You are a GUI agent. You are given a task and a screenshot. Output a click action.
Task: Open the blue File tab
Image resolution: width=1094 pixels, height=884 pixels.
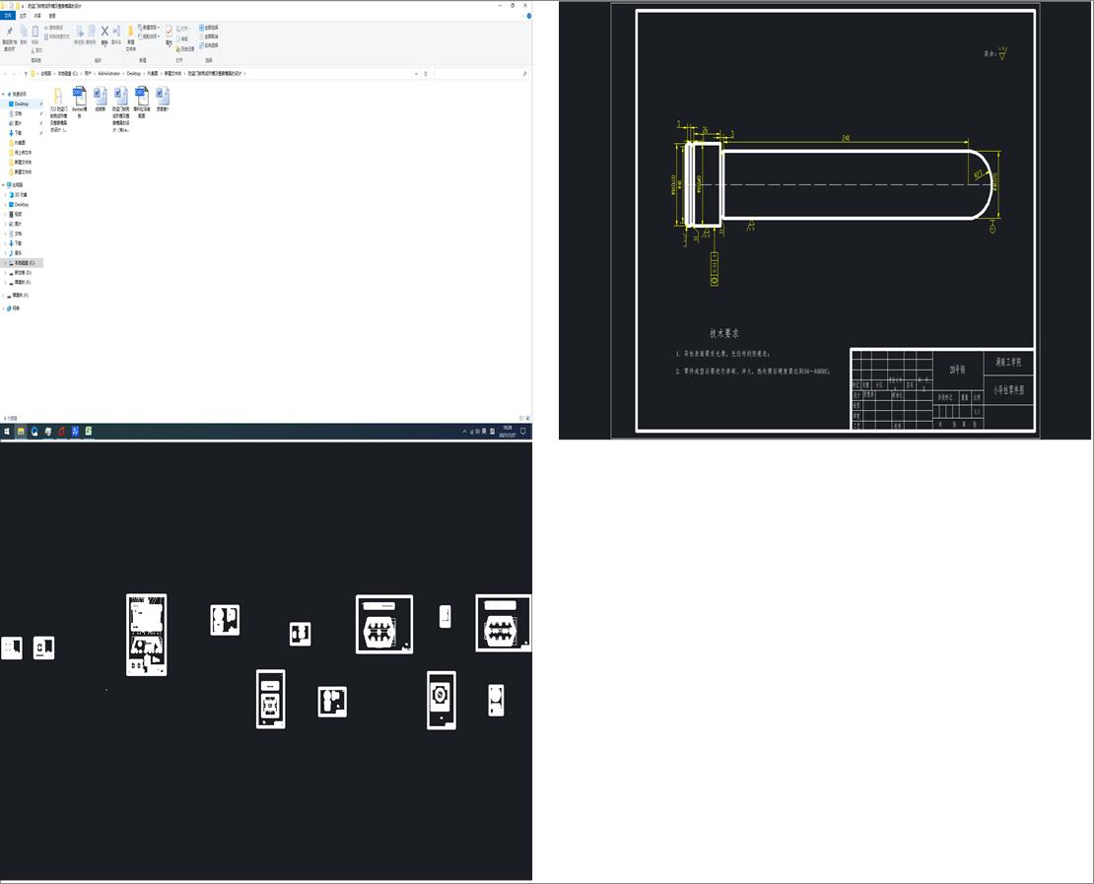point(8,16)
